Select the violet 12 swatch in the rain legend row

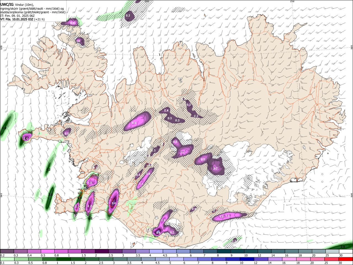[261, 259]
